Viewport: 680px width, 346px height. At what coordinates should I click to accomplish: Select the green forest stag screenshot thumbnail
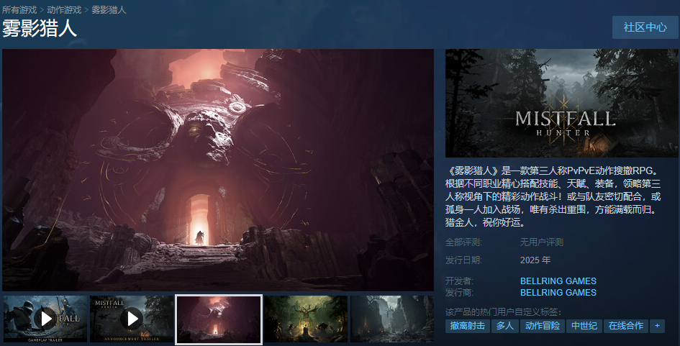[x=306, y=319]
